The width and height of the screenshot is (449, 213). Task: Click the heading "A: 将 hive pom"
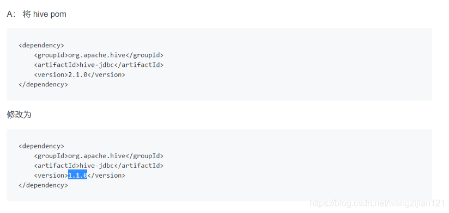pyautogui.click(x=37, y=14)
